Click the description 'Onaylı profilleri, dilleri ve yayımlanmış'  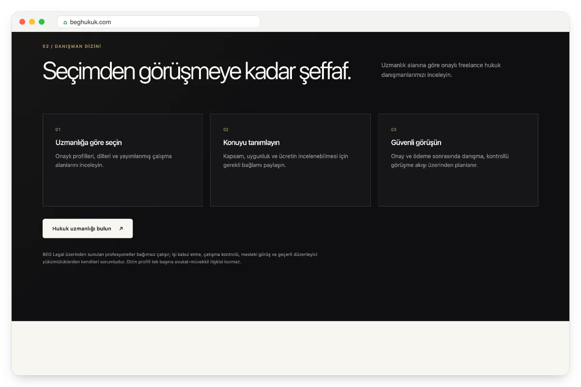click(113, 161)
